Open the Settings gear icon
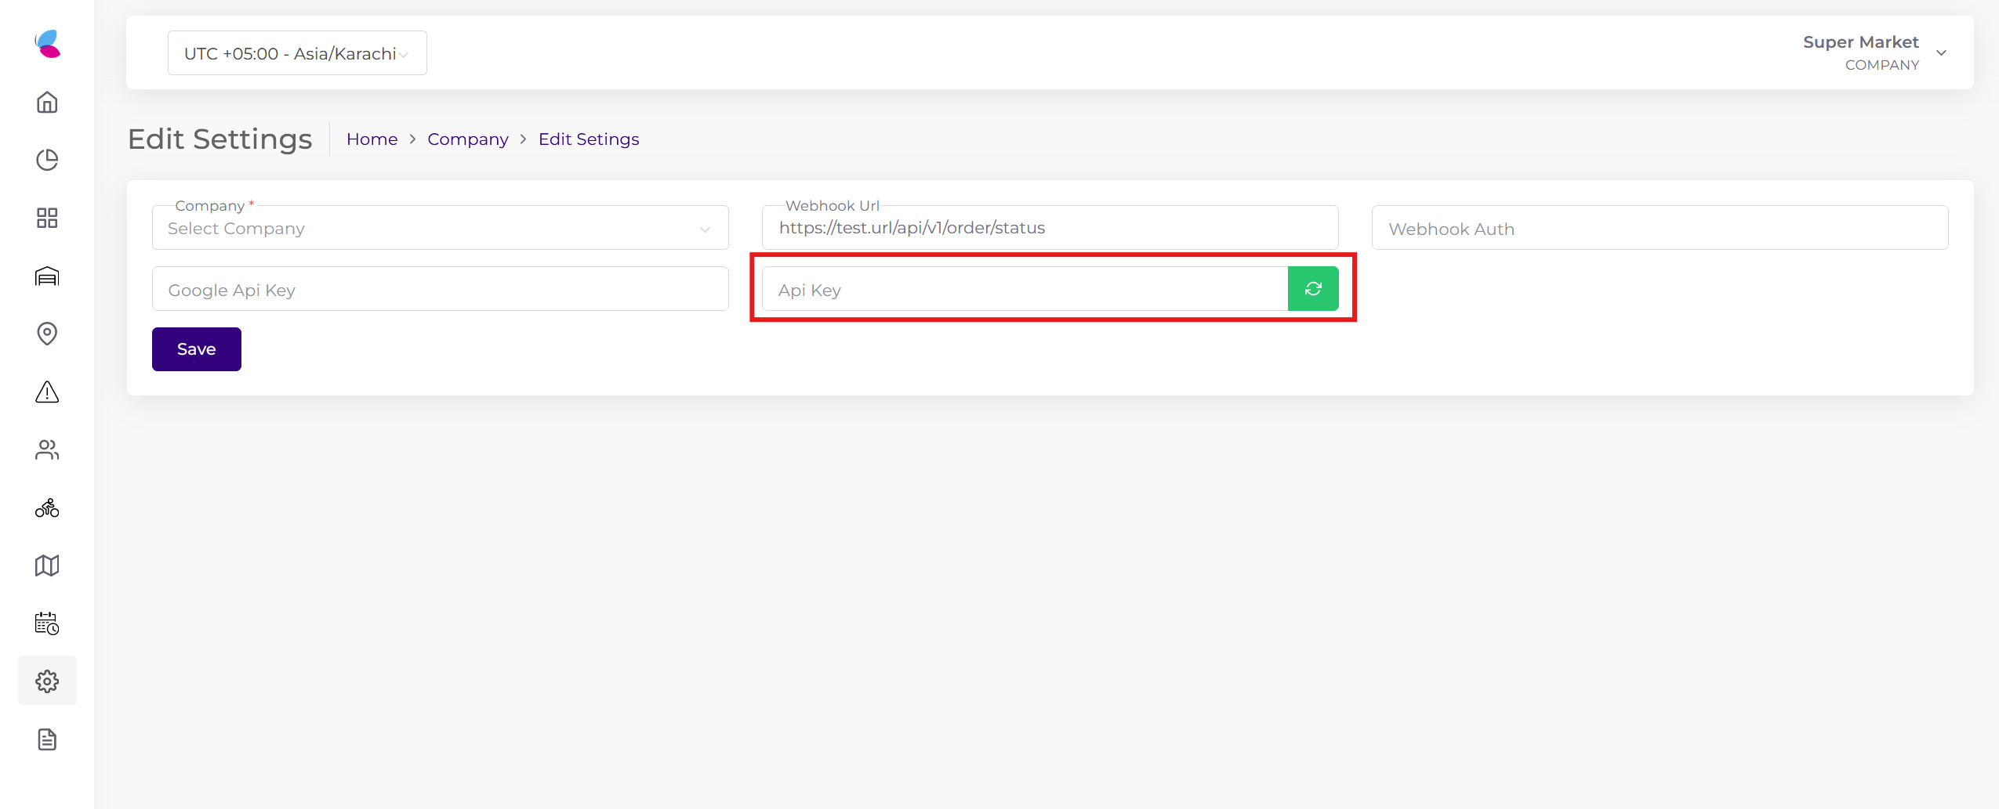Image resolution: width=1999 pixels, height=809 pixels. [47, 681]
